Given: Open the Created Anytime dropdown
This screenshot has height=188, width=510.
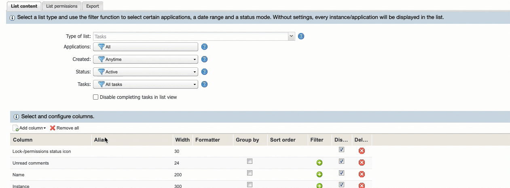Looking at the screenshot, I should pos(146,59).
